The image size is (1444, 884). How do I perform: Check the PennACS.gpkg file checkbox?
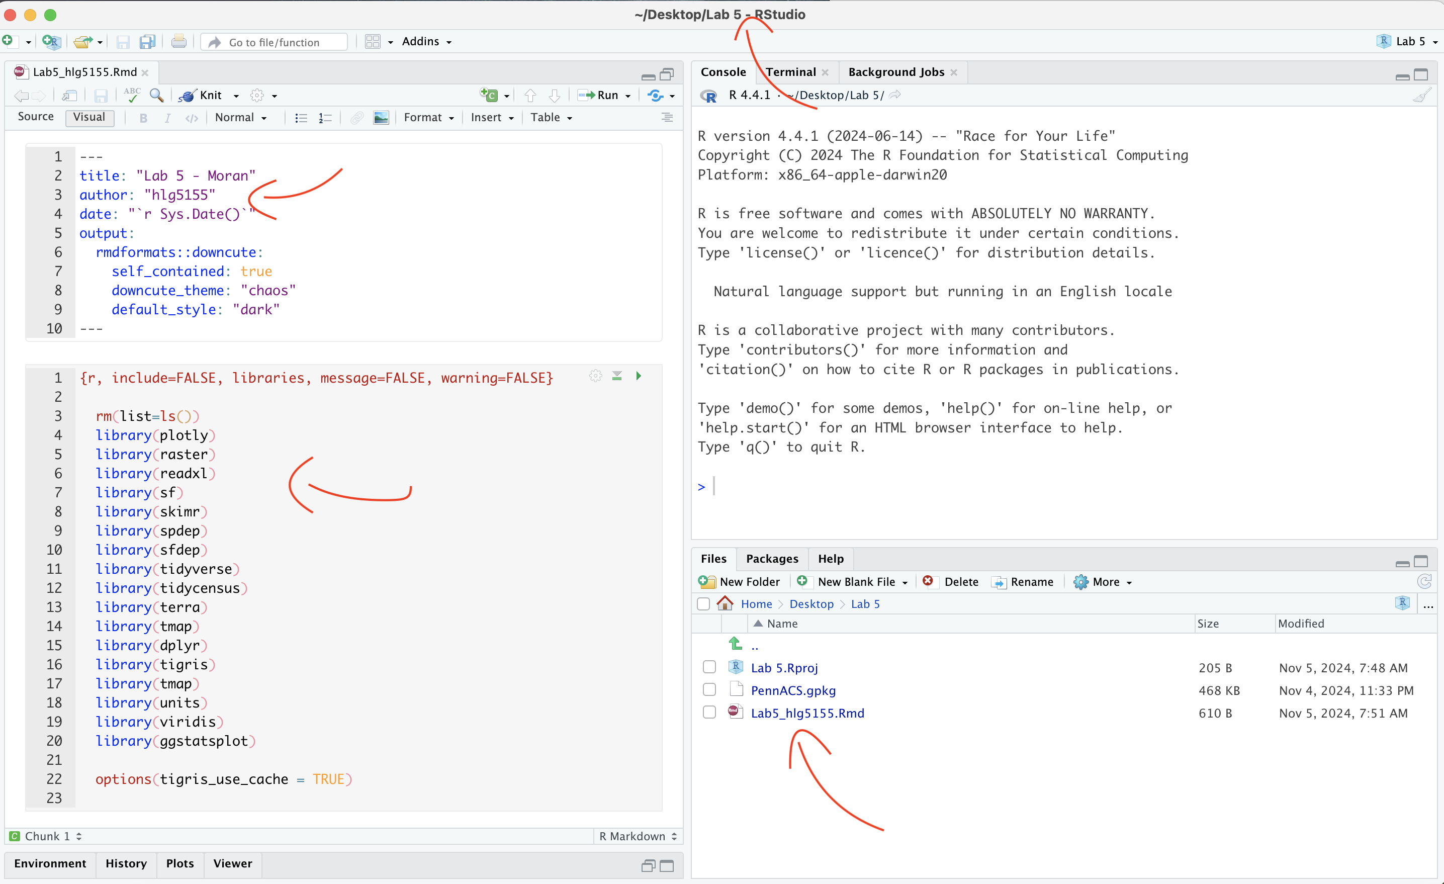[709, 690]
